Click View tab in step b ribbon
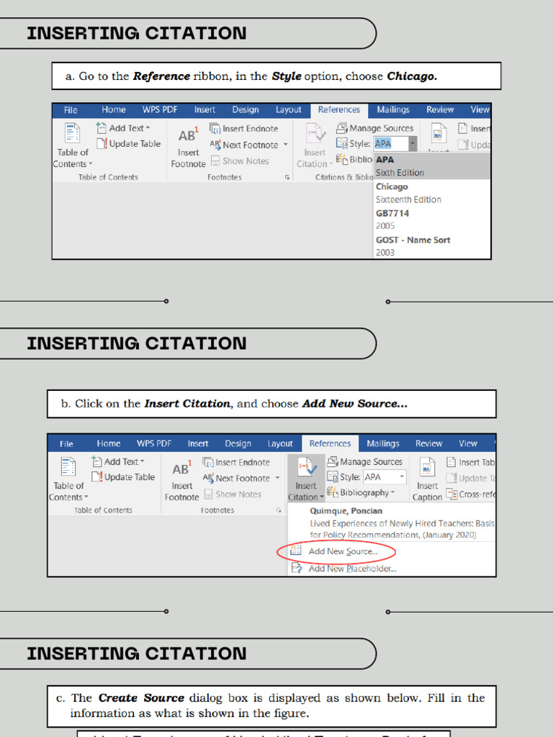This screenshot has width=553, height=737. (468, 443)
